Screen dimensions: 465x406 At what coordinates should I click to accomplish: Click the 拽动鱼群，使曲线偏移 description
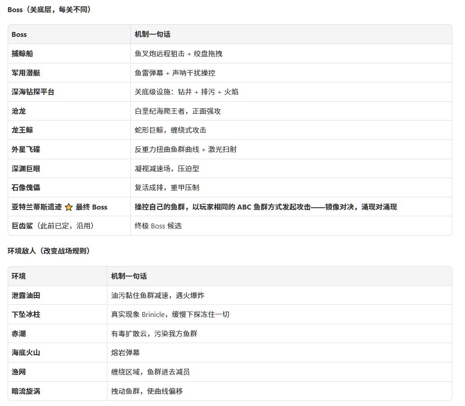tap(147, 391)
